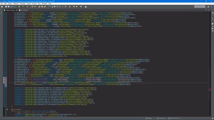This screenshot has height=120, width=214.
Task: Maximize the editor area
Action: (209, 10)
